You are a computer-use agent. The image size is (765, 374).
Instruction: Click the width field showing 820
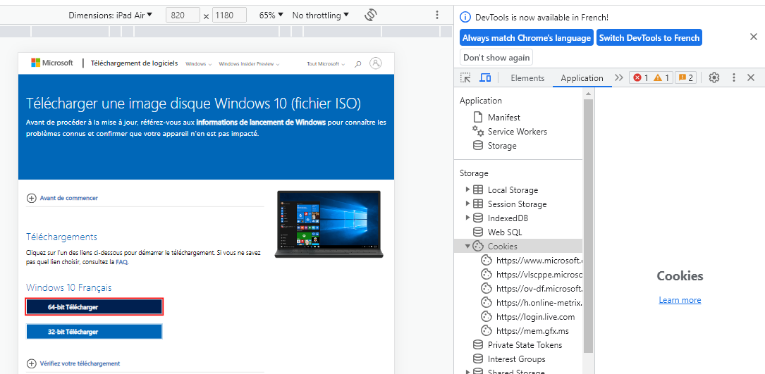point(183,15)
